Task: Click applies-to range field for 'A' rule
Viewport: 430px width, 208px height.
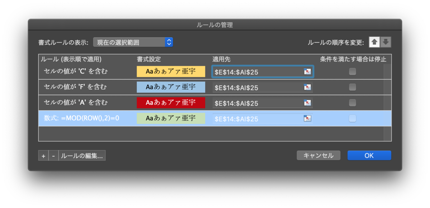Action: pyautogui.click(x=263, y=103)
